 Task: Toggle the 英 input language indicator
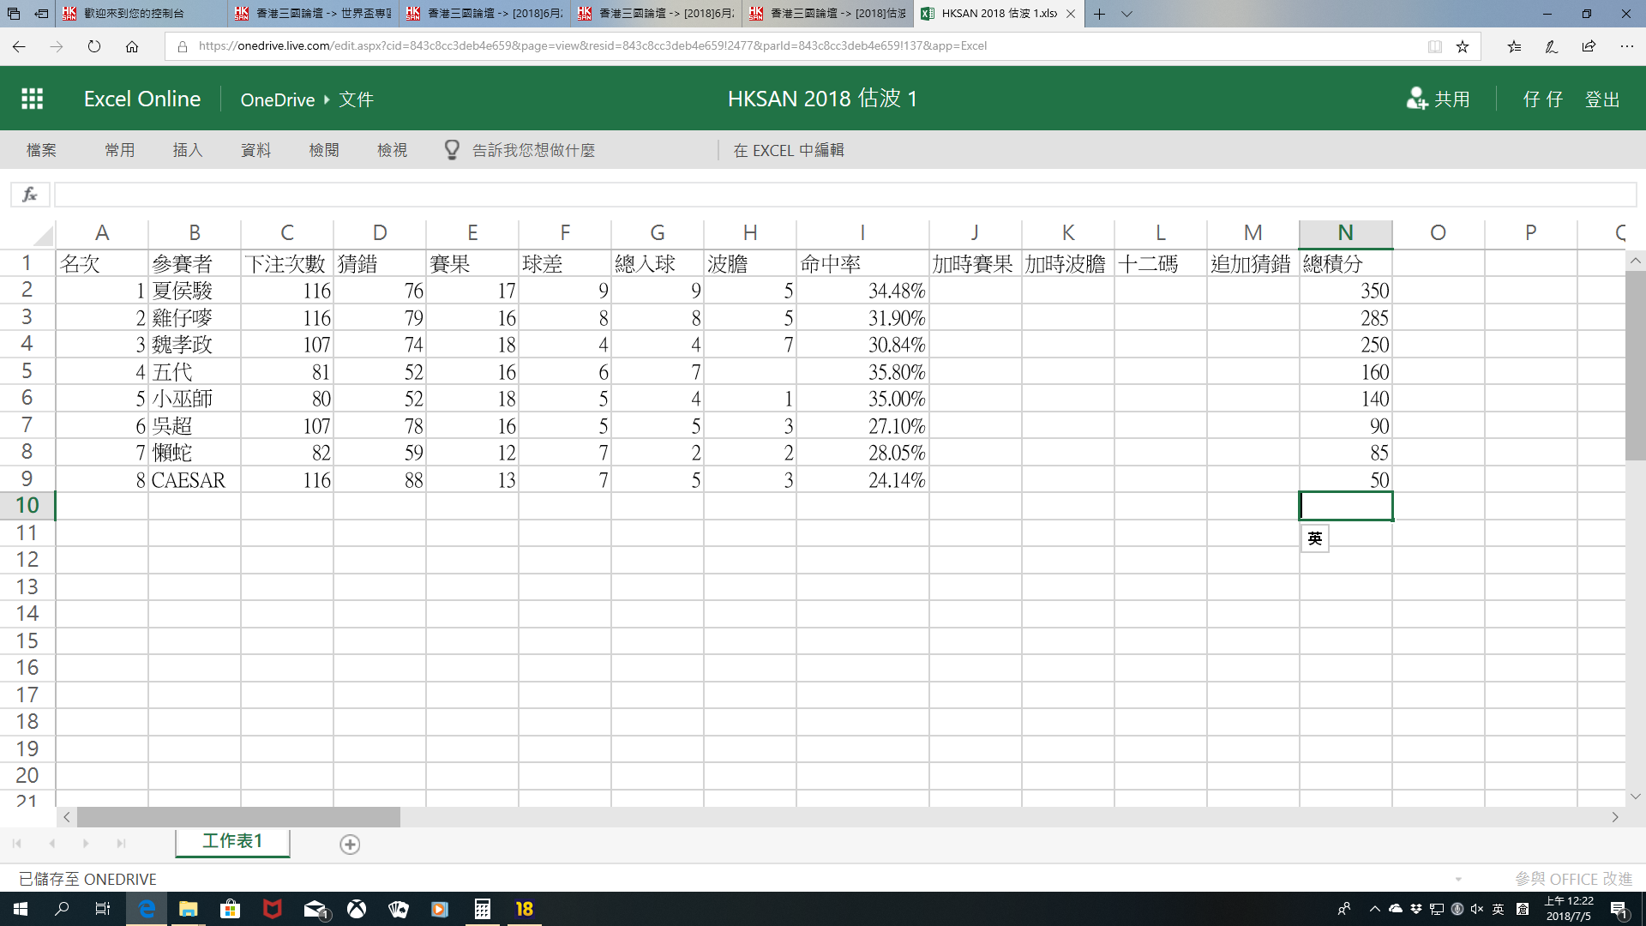[1498, 909]
